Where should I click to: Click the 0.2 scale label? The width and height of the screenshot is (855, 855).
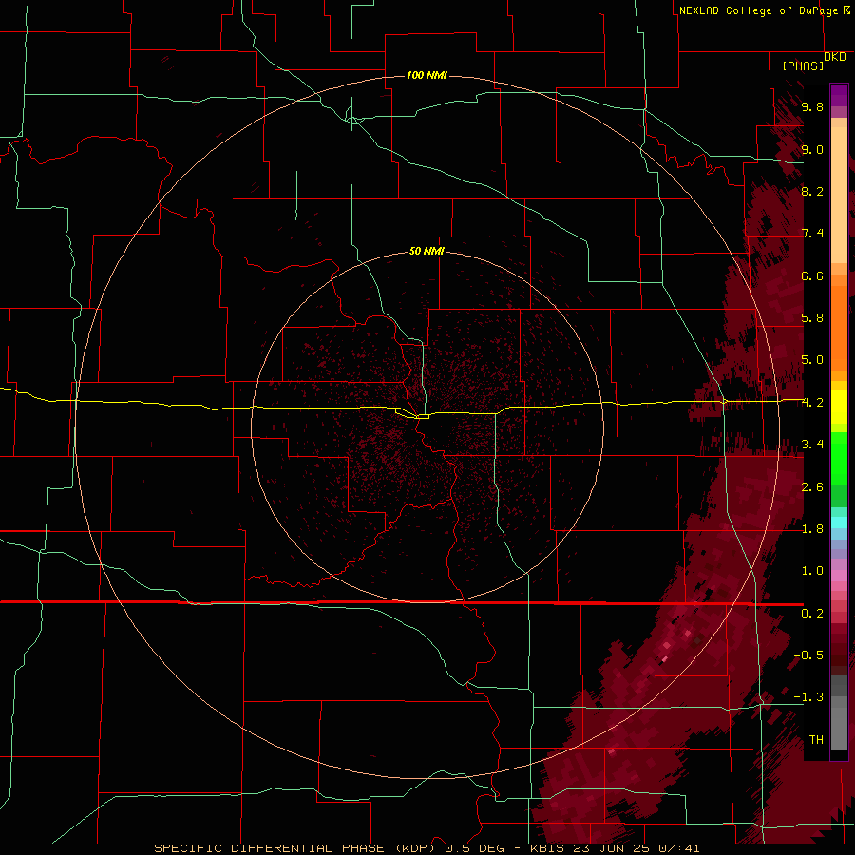812,614
